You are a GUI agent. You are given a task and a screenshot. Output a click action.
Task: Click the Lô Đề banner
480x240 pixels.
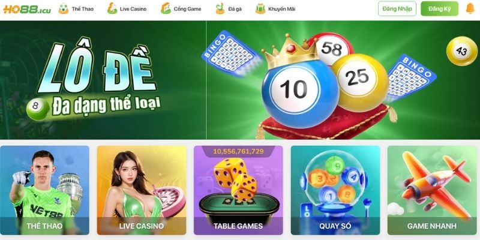tap(240, 80)
